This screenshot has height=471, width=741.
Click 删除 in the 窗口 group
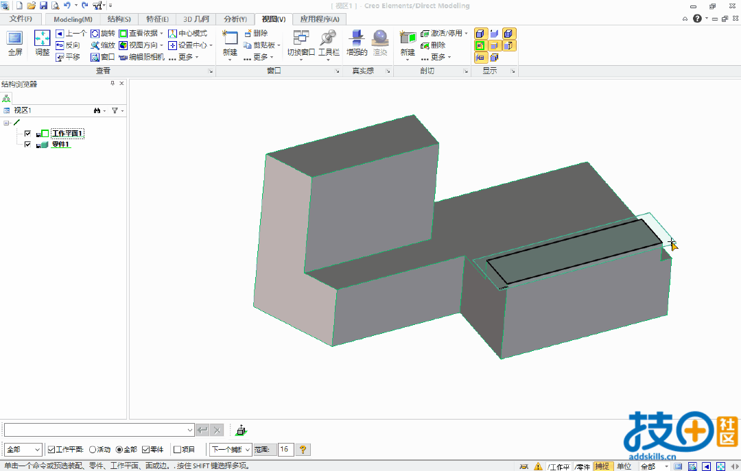point(256,34)
